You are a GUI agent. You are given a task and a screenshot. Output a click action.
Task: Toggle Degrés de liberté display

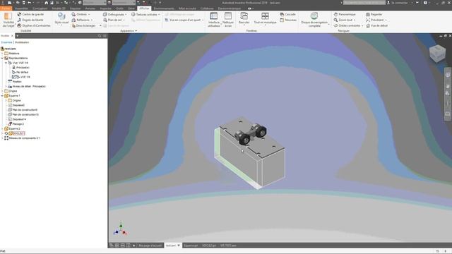[x=30, y=20]
